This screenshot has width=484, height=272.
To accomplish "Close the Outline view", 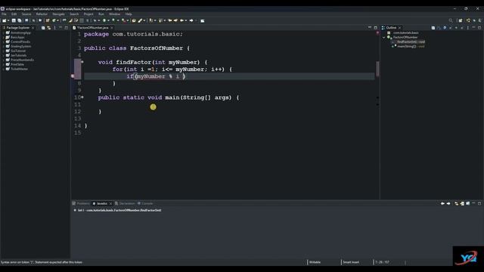I will pos(400,28).
